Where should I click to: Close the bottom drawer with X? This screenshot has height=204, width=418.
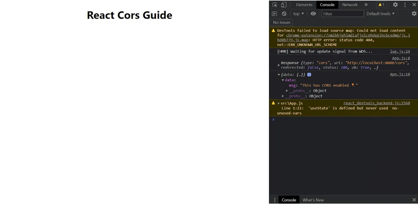point(414,200)
